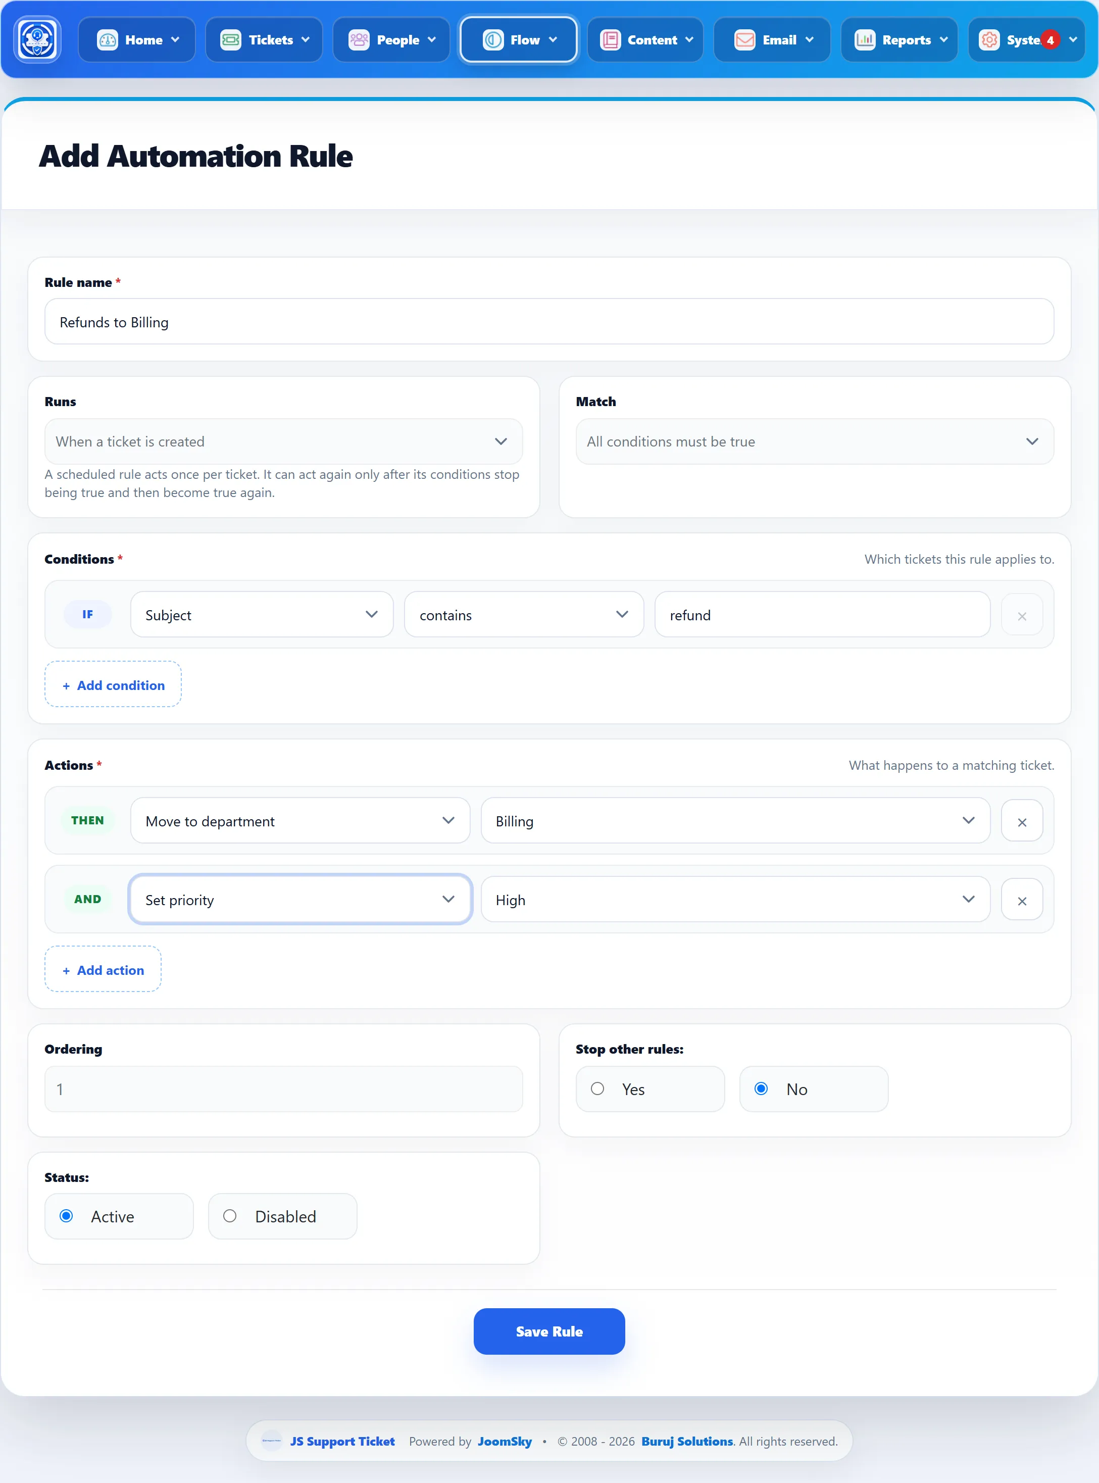Expand the Email menu chevron
This screenshot has width=1099, height=1483.
[810, 40]
